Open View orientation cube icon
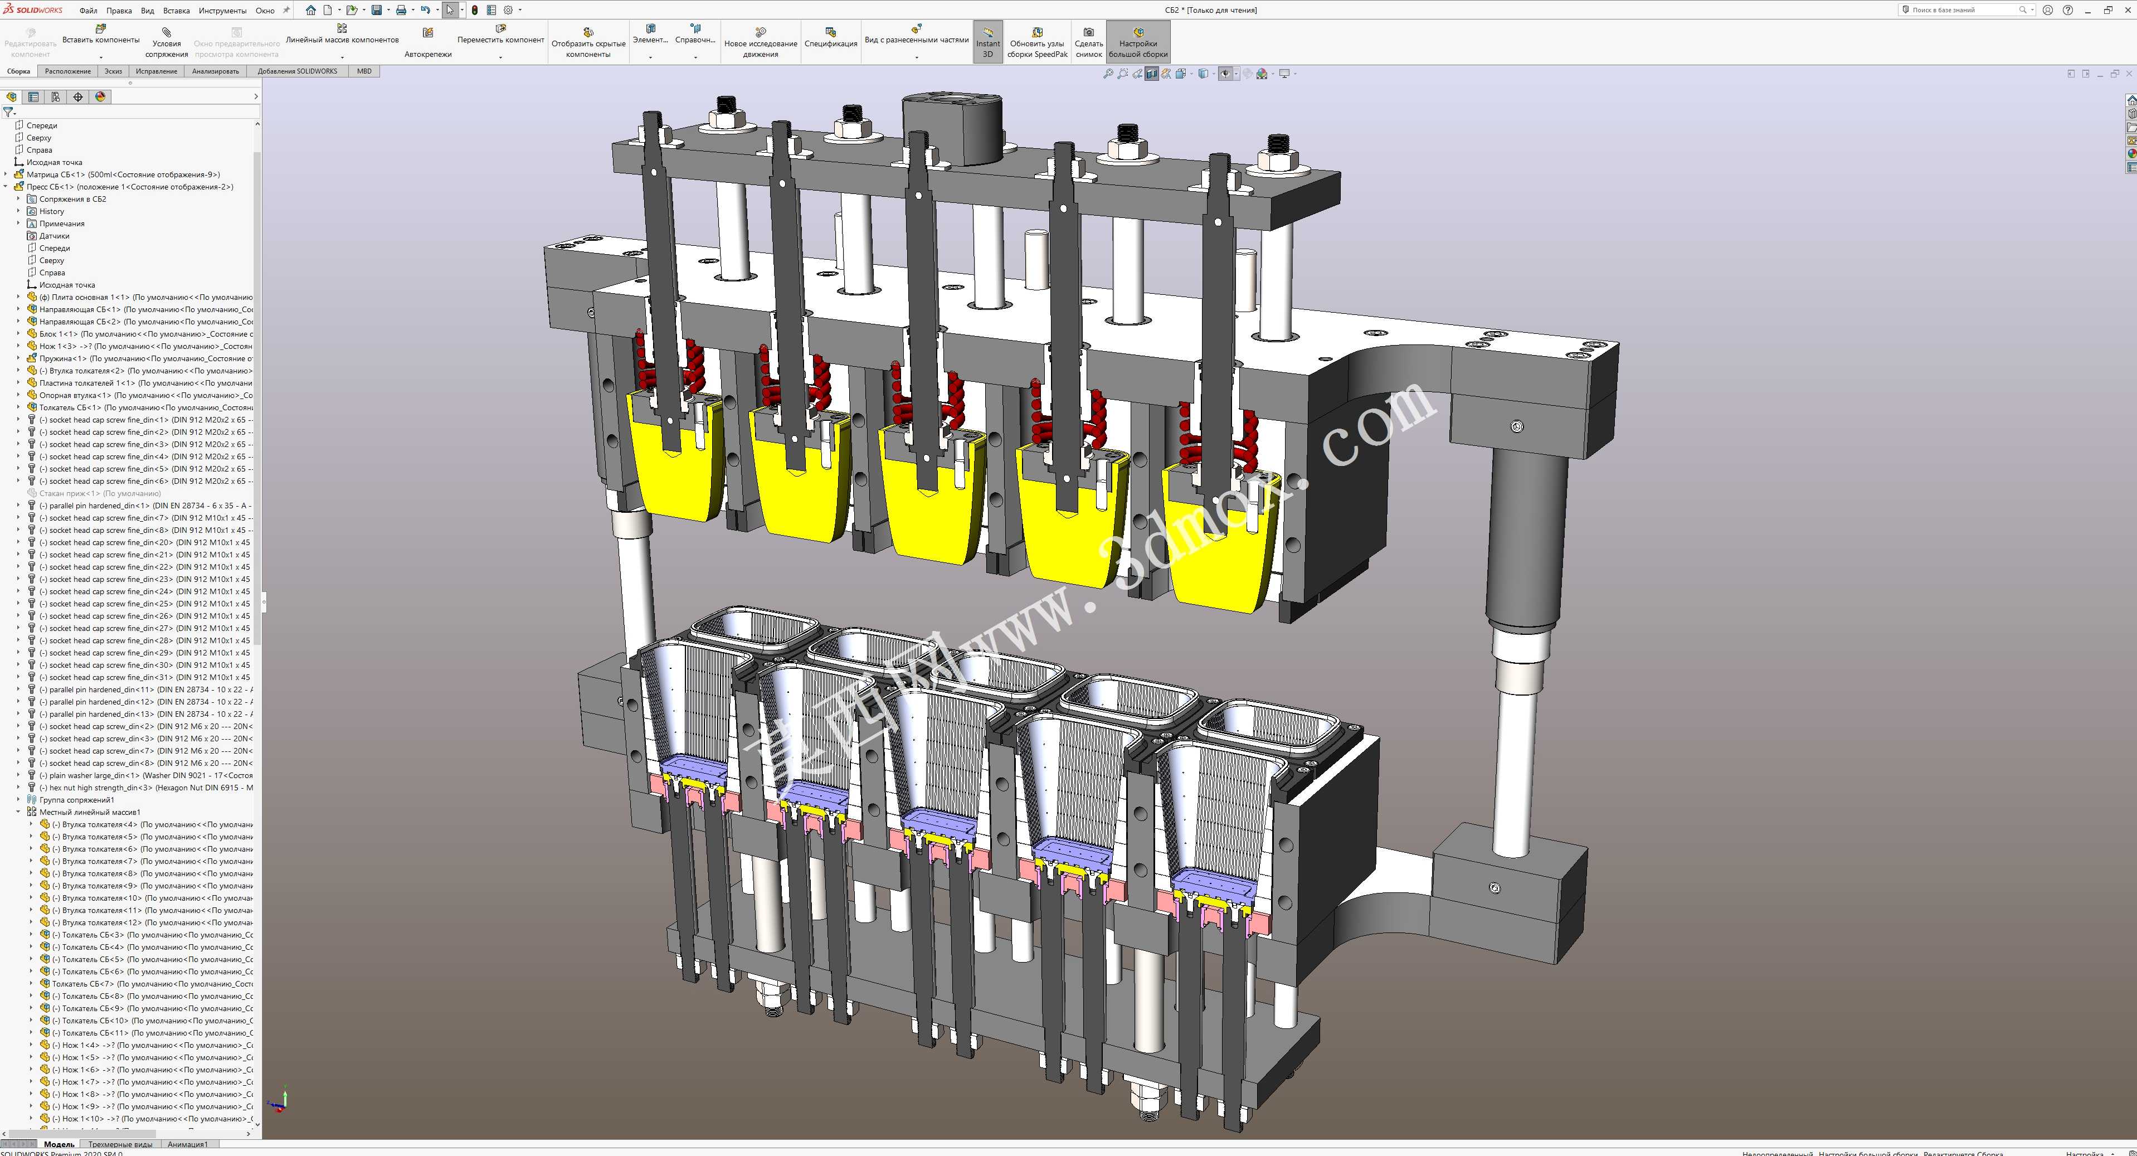 1180,74
